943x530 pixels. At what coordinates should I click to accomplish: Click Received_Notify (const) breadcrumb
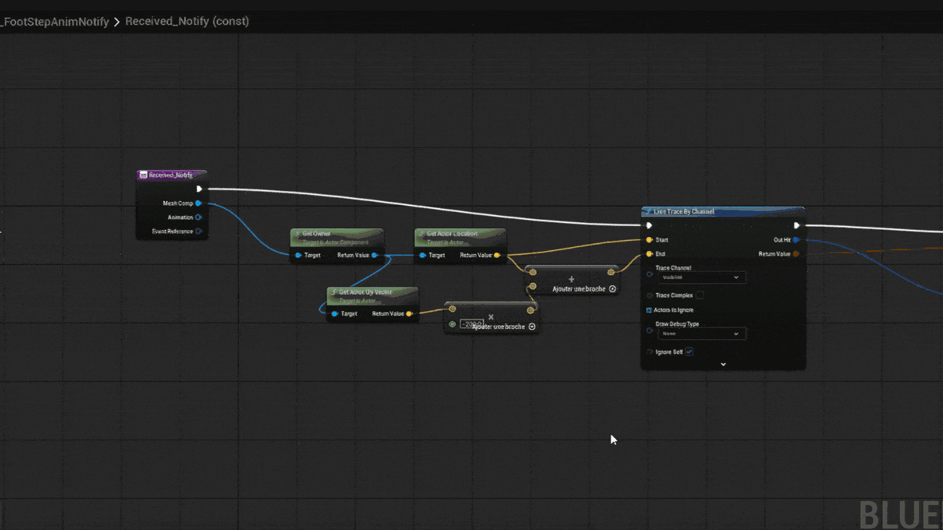pyautogui.click(x=187, y=21)
